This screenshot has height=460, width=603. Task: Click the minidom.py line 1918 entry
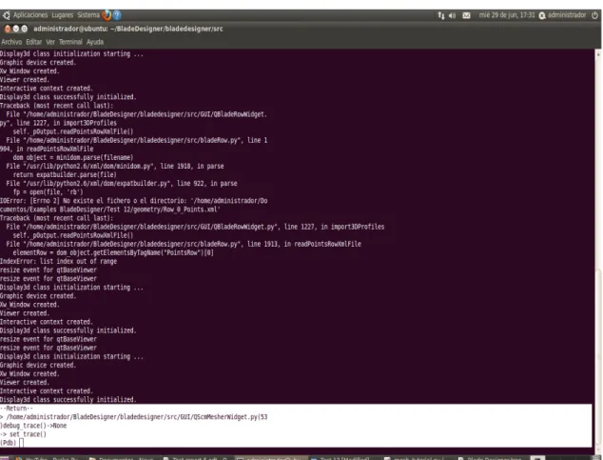click(115, 167)
